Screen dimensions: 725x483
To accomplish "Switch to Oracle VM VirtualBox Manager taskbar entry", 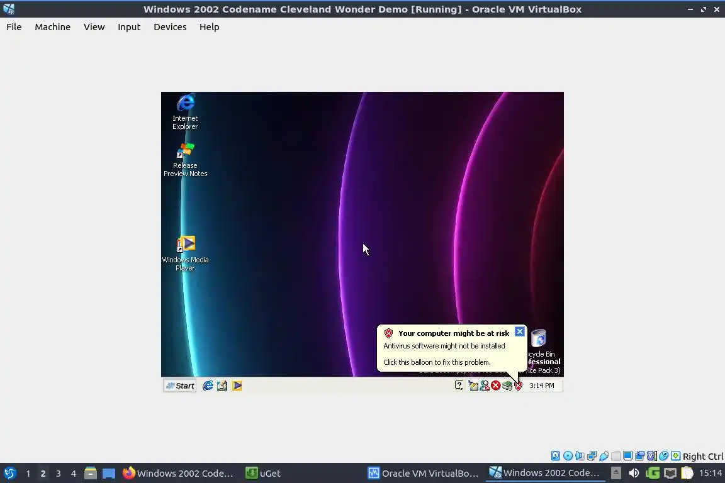I will pyautogui.click(x=424, y=474).
